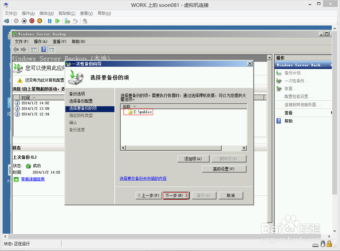Open 文件(F) menu in Windows Server Backup
340x251 pixels.
[21, 41]
